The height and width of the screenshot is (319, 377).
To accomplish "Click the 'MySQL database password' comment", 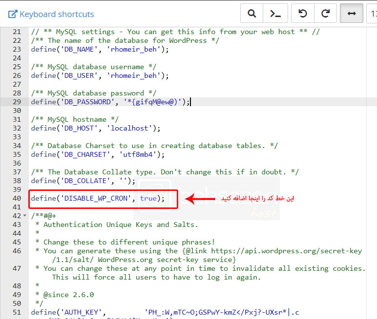I will click(94, 94).
